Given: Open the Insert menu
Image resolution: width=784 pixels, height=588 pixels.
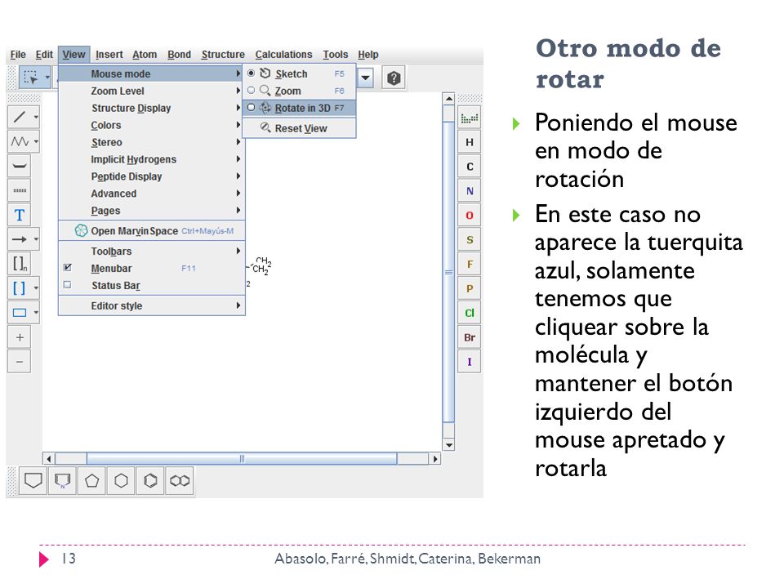Looking at the screenshot, I should tap(109, 55).
